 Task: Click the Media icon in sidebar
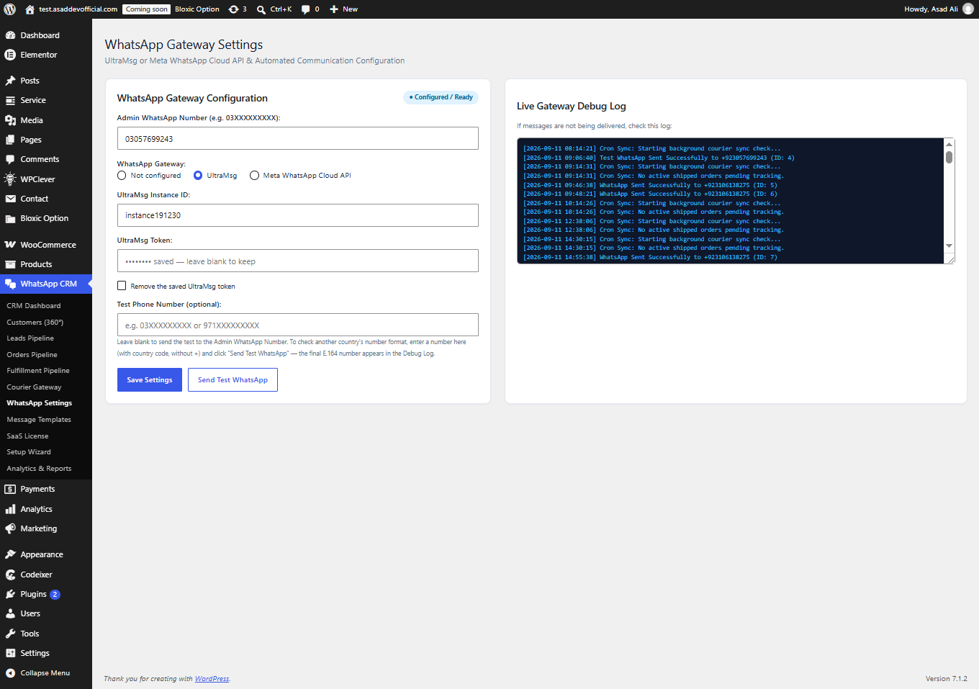pyautogui.click(x=10, y=120)
